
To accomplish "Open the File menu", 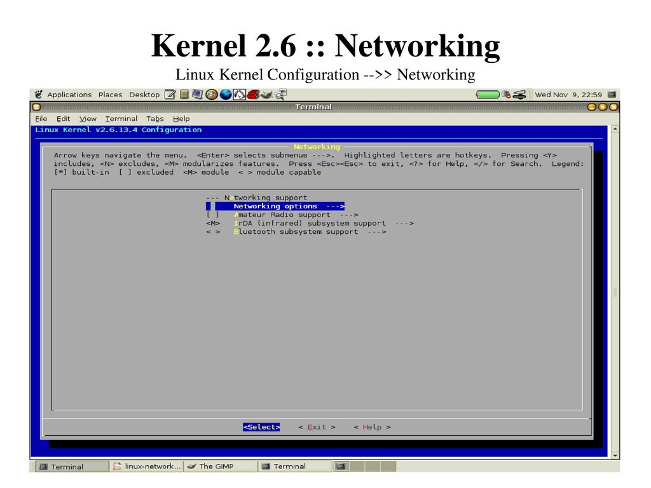I will coord(41,119).
